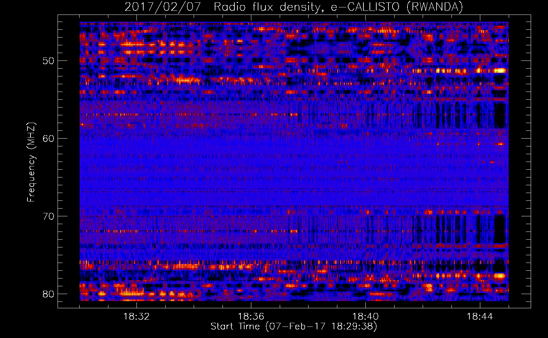Click the 18:44 time tick label
548x338 pixels.
pos(480,317)
